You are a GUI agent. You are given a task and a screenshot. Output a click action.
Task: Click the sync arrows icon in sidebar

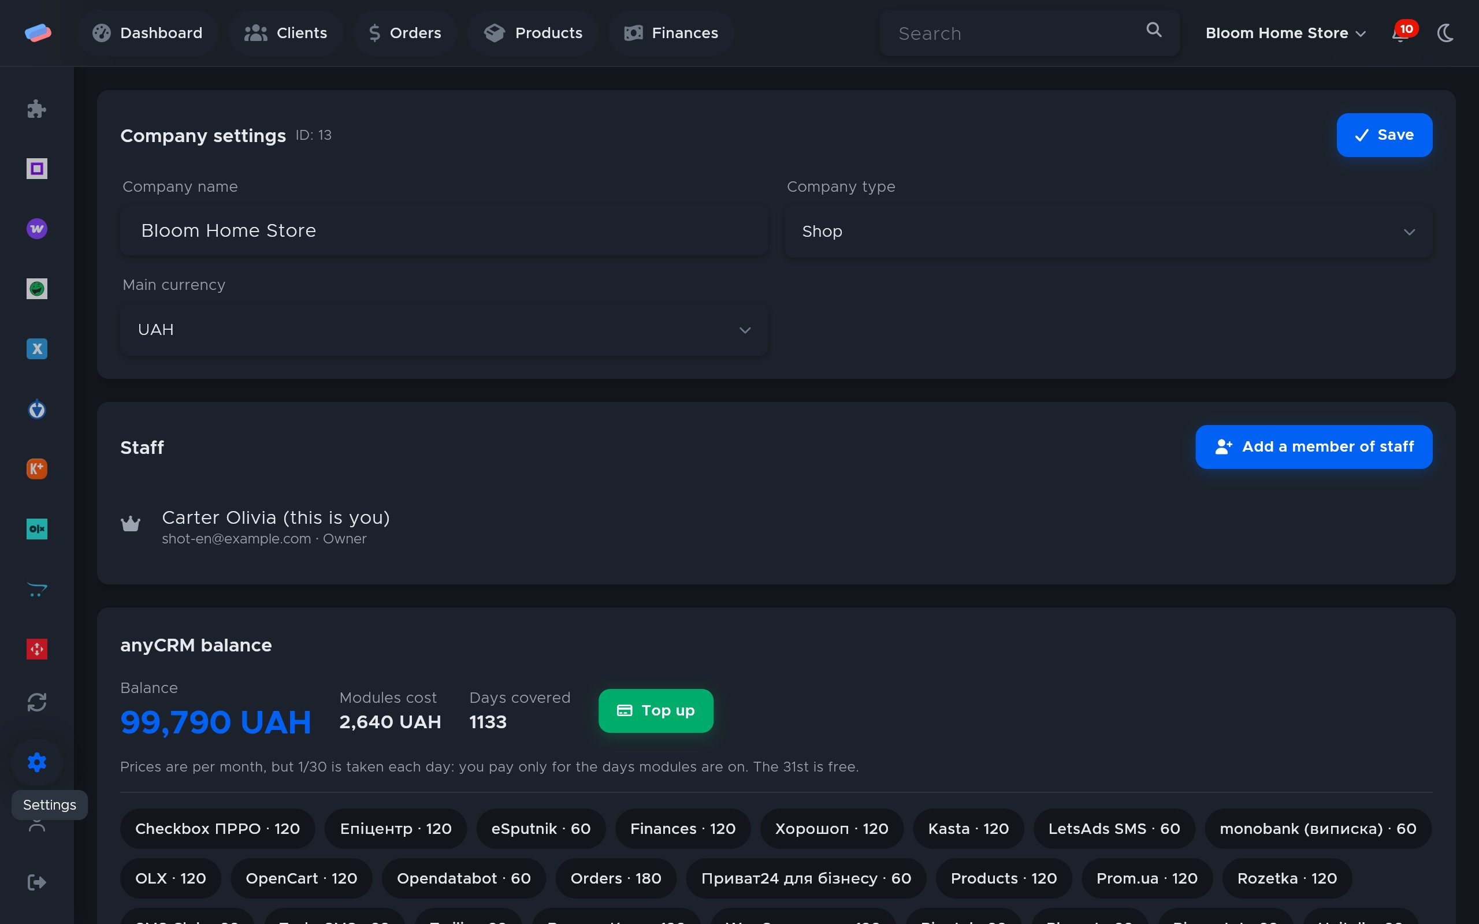click(x=36, y=702)
